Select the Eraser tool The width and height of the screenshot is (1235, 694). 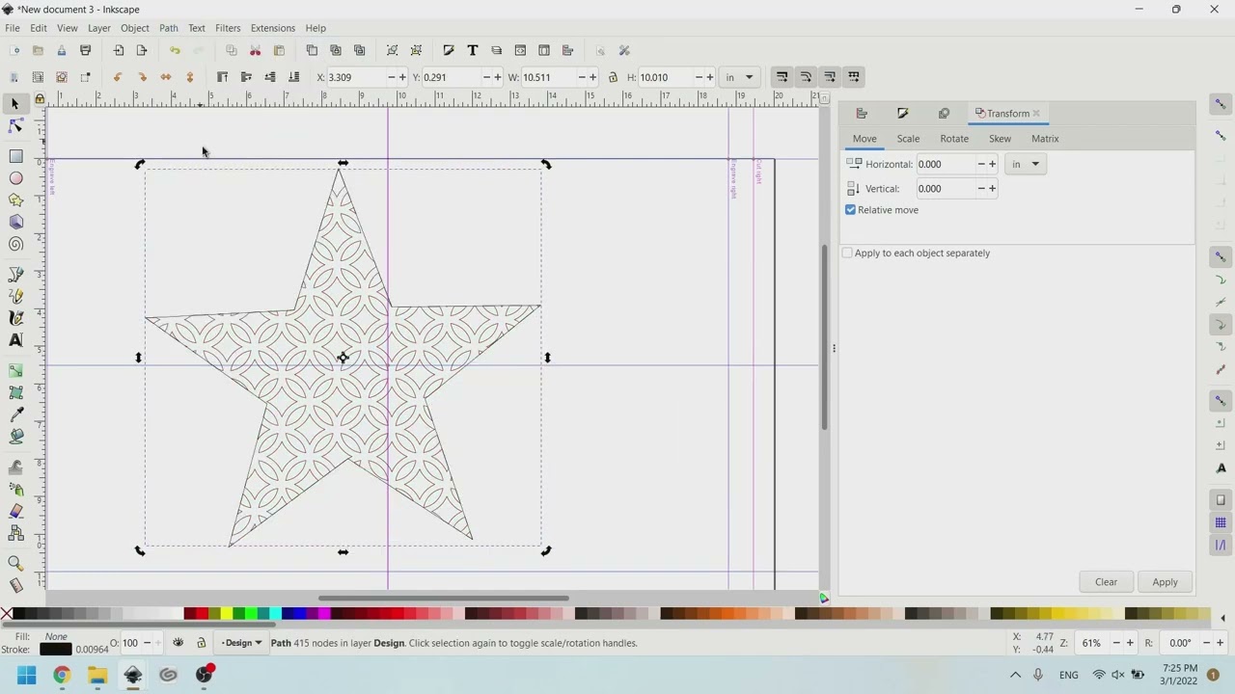[x=15, y=511]
